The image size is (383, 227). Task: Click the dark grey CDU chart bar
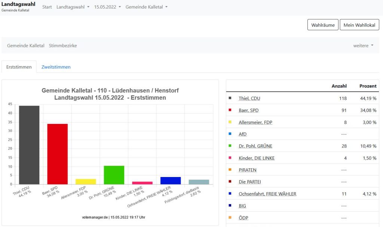(29, 145)
